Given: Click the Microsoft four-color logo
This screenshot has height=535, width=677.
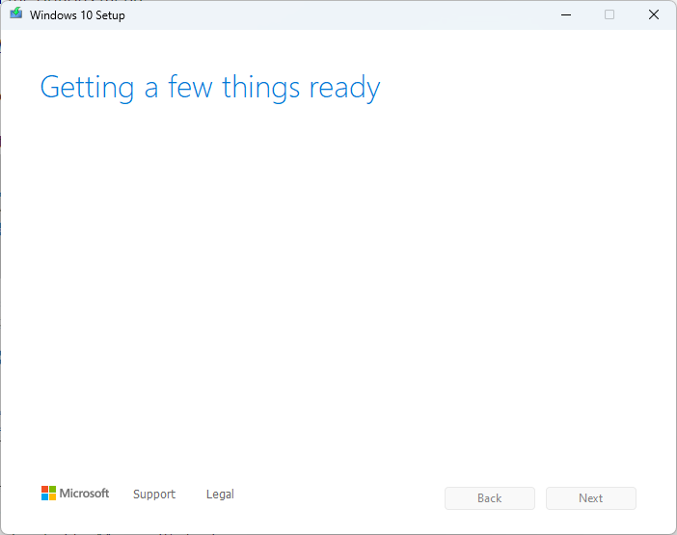Looking at the screenshot, I should coord(48,494).
